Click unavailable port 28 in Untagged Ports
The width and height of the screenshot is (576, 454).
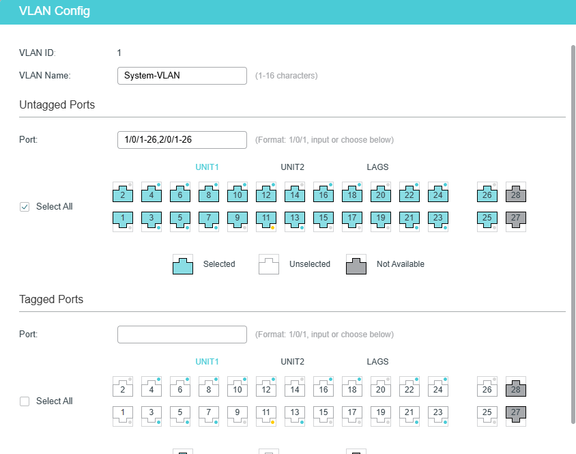pos(516,193)
